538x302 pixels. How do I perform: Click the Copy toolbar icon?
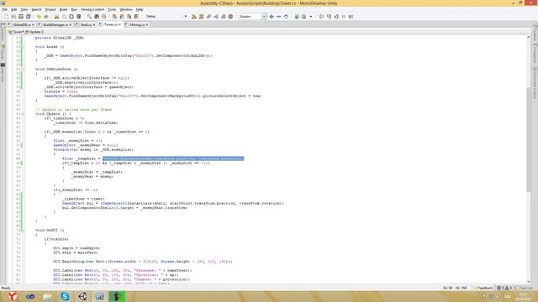64,17
